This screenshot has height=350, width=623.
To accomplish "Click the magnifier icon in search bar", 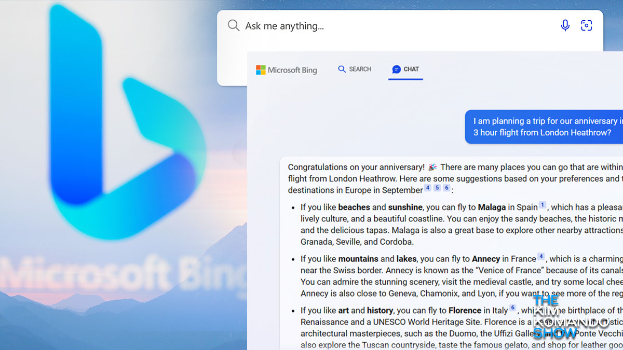I will pos(234,25).
